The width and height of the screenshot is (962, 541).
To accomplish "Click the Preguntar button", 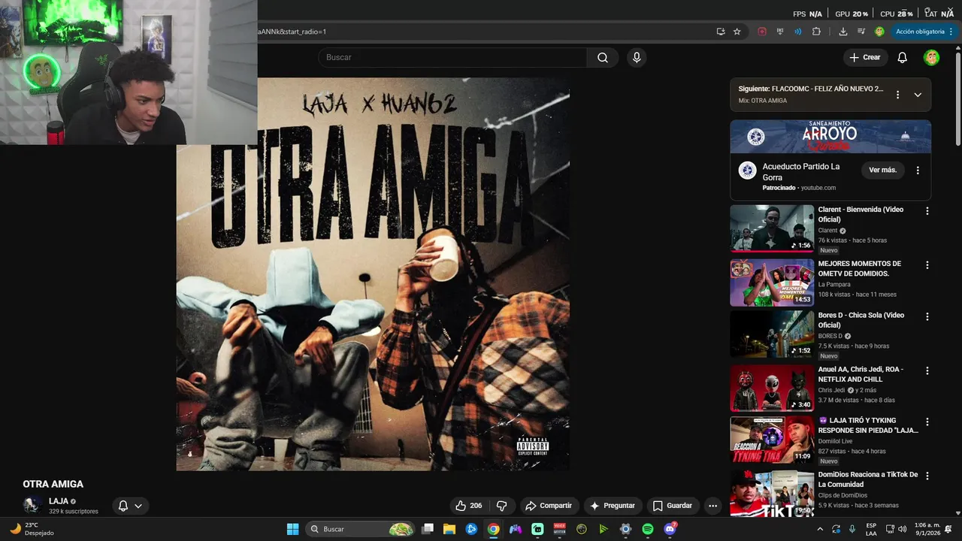I will point(613,506).
